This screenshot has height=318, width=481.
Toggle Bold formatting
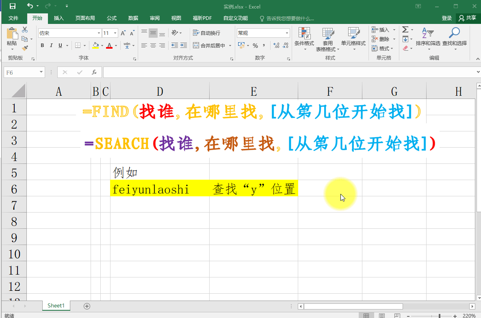[x=42, y=45]
